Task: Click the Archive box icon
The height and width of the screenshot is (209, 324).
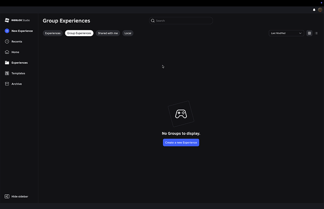Action: [7, 84]
